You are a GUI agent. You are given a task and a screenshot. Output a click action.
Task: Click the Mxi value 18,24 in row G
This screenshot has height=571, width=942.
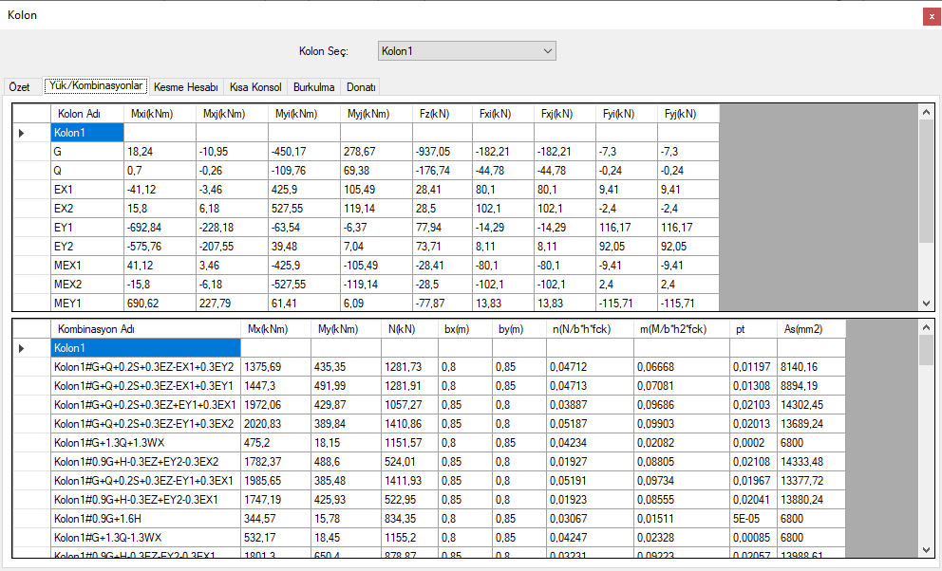pos(160,152)
